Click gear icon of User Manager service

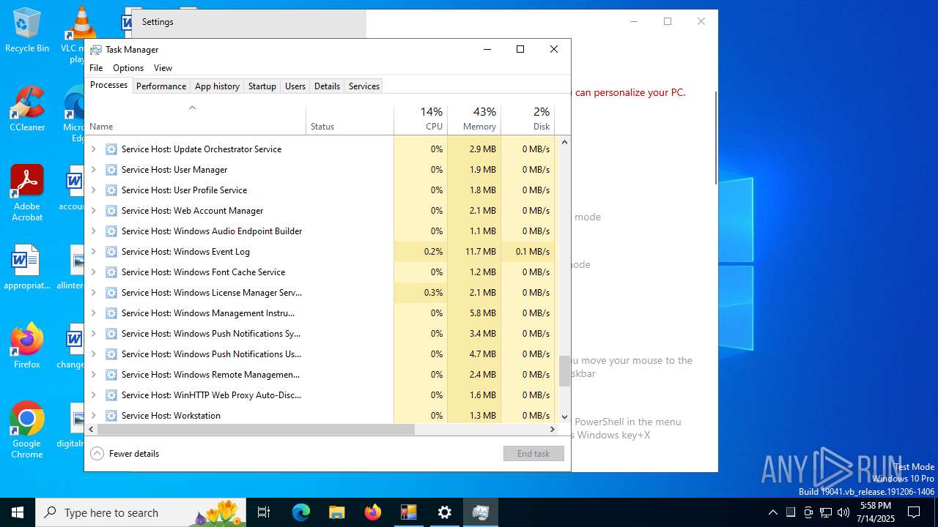pyautogui.click(x=111, y=170)
